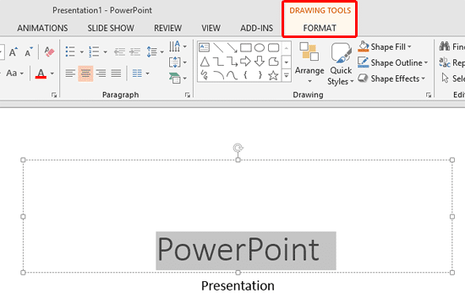Open Drawing Tools Format tab

[320, 28]
